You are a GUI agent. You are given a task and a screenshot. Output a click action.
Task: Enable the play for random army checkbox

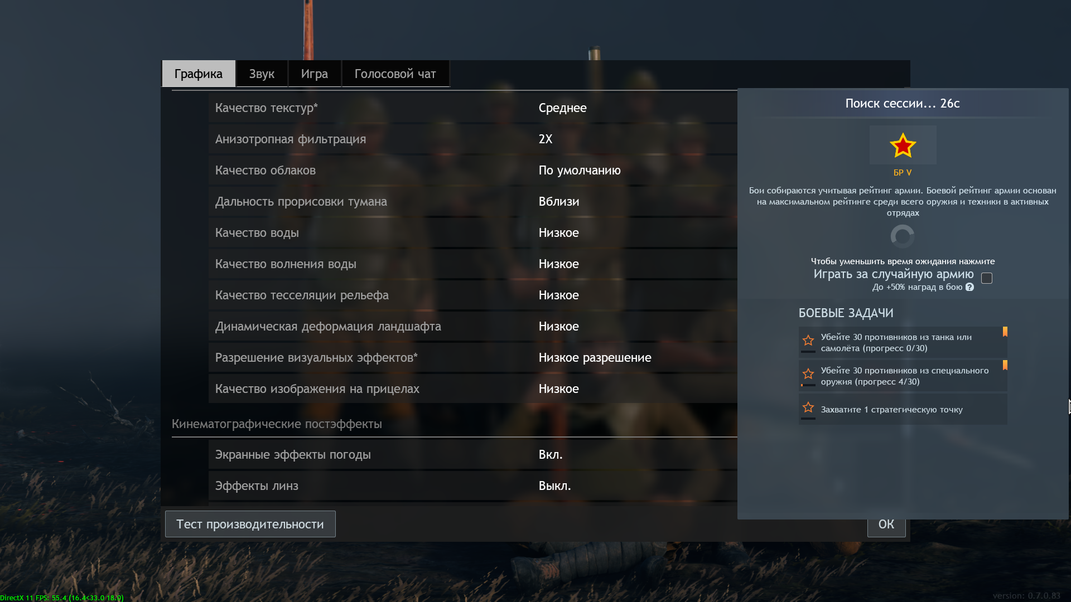(x=987, y=278)
